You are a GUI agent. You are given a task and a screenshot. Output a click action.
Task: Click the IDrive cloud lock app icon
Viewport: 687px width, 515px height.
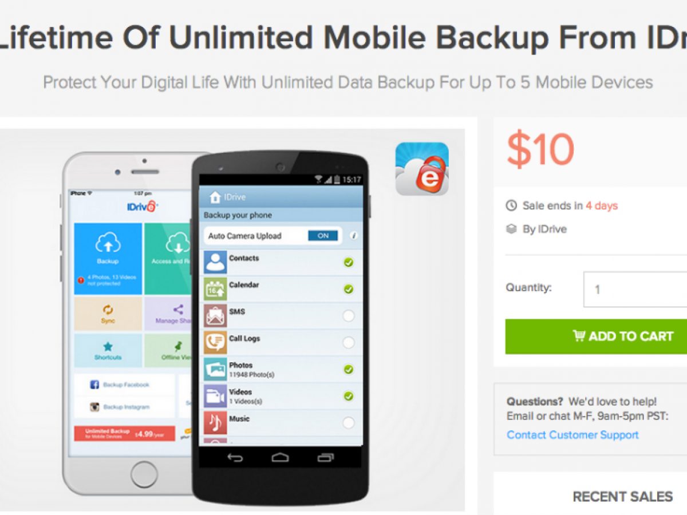[422, 169]
